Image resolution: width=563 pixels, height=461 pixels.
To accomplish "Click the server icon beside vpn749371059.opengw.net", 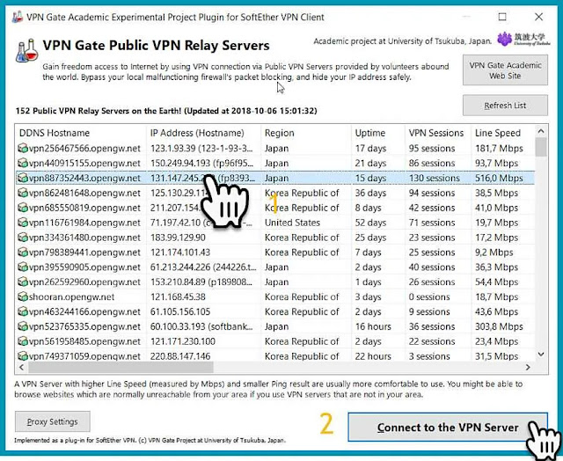I will pyautogui.click(x=23, y=356).
